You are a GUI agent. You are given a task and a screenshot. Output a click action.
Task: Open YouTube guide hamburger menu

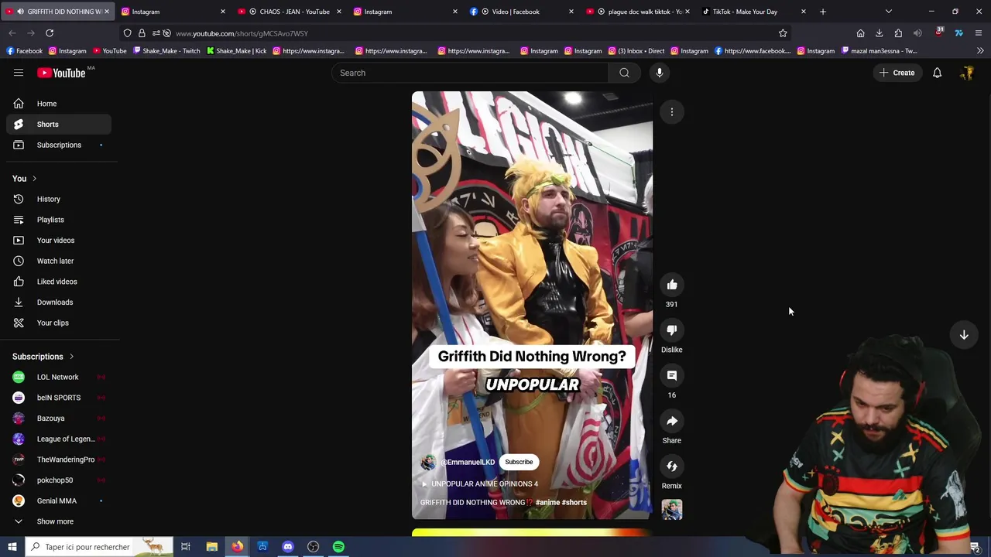click(x=19, y=73)
